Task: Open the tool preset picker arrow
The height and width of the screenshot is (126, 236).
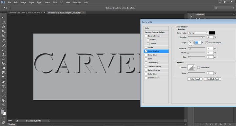Action: click(x=9, y=8)
